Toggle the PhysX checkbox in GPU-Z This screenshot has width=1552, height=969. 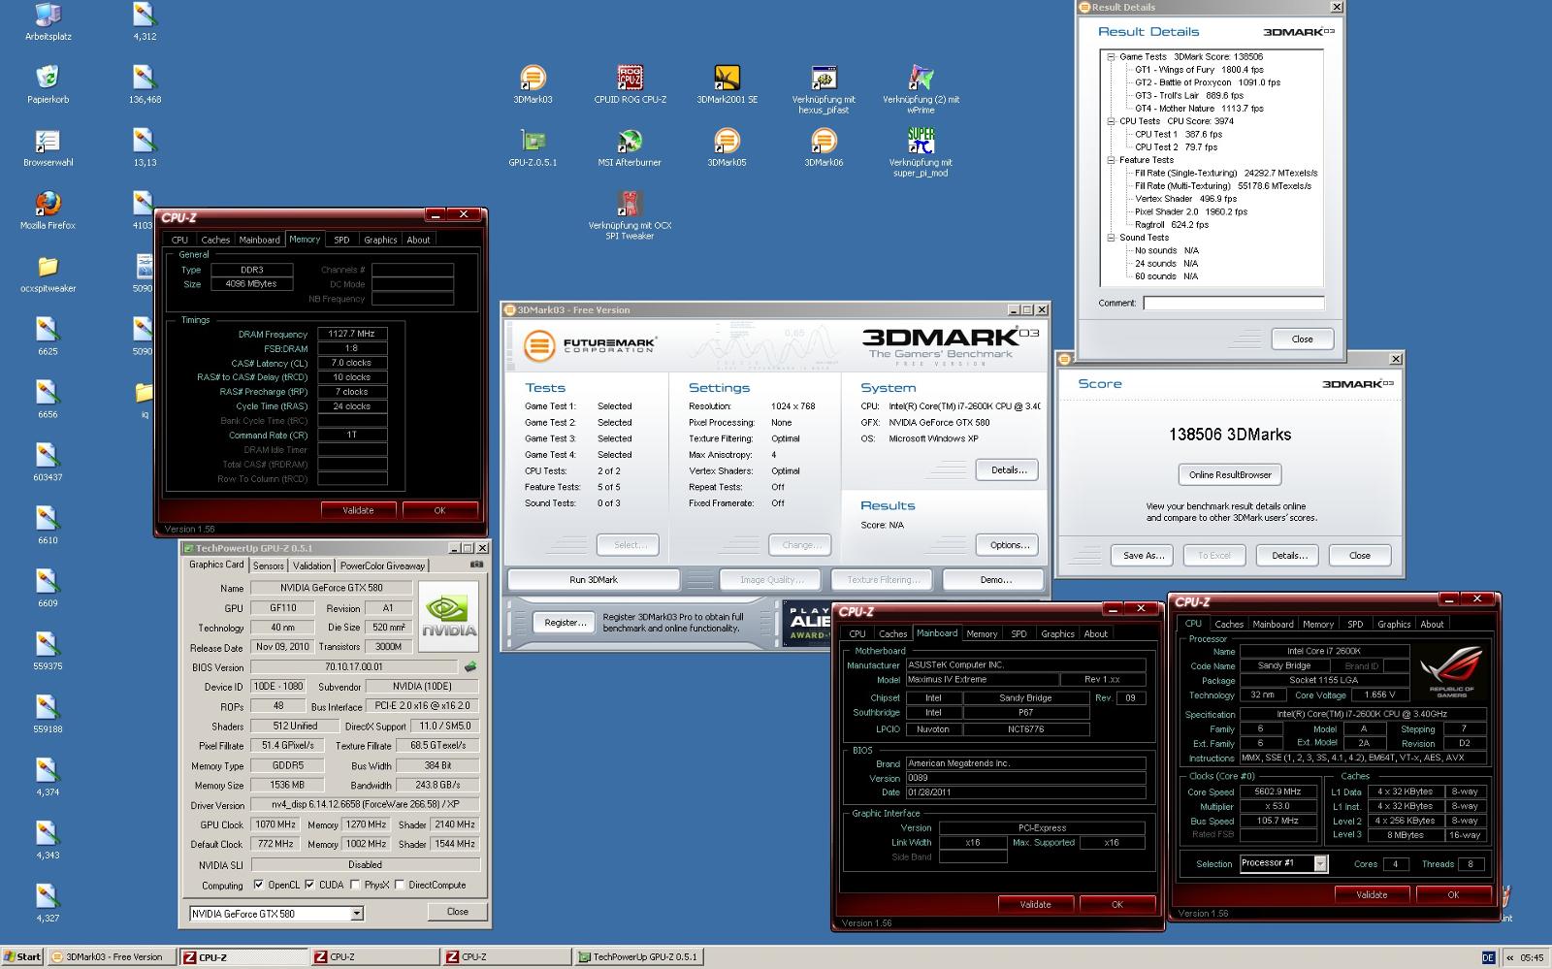coord(355,885)
